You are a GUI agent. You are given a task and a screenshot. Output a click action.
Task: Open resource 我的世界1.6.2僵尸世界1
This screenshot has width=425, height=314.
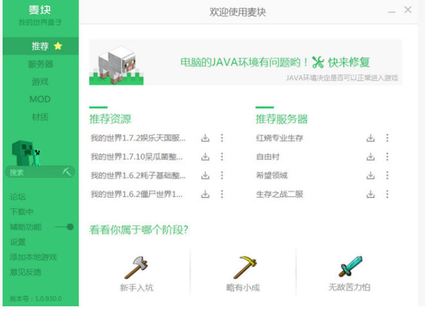click(x=137, y=194)
